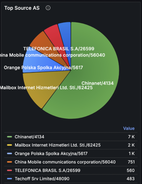142x184 pixels.
Task: Sort legend by the Value column header
Action: click(129, 128)
